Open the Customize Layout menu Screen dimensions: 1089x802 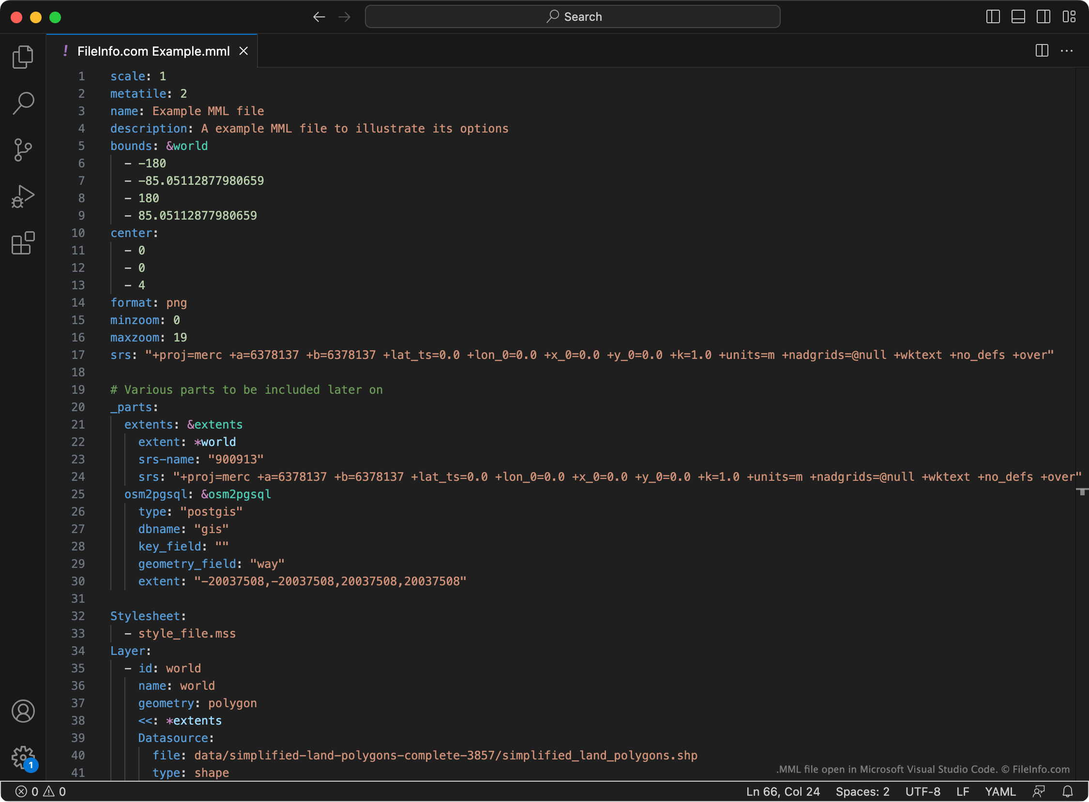tap(1069, 17)
